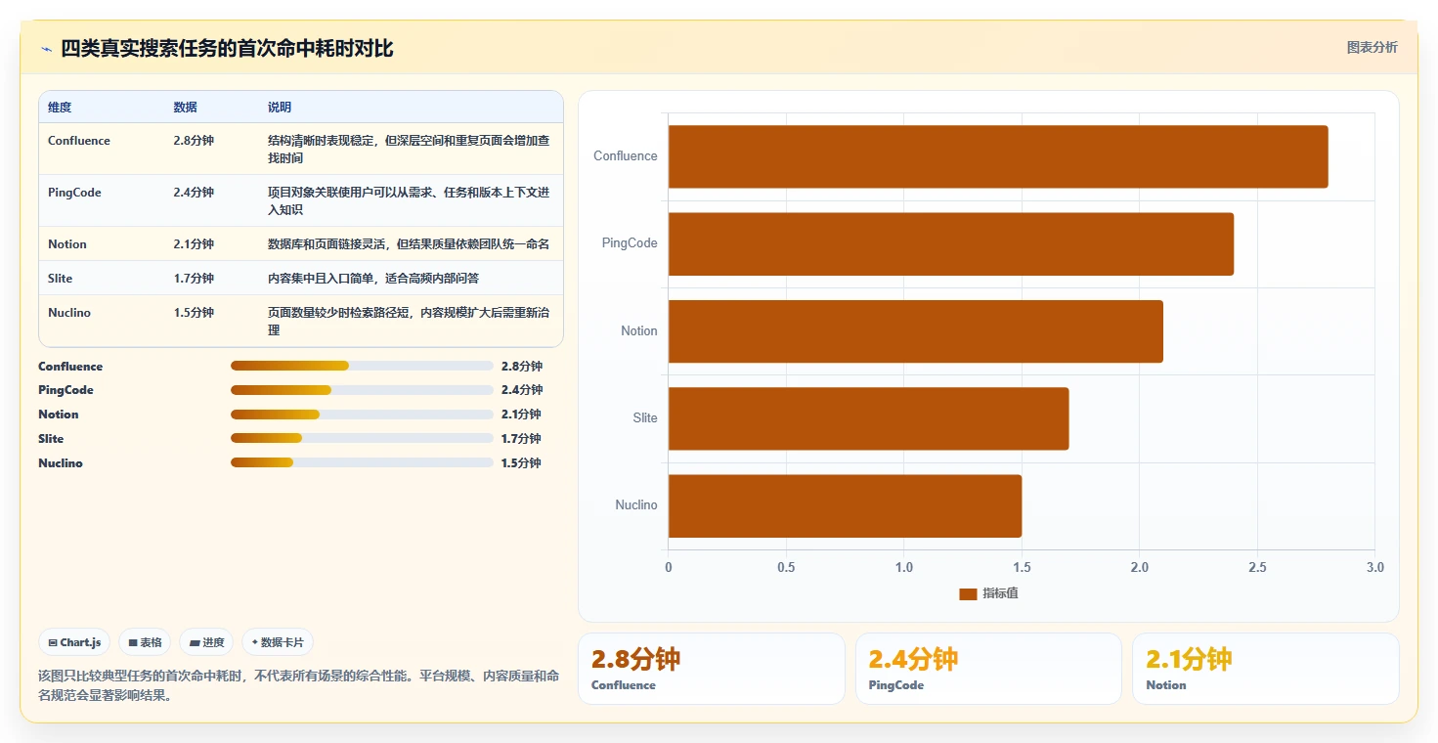Image resolution: width=1438 pixels, height=743 pixels.
Task: Toggle the 指标值 legend color swatch
Action: click(x=968, y=593)
